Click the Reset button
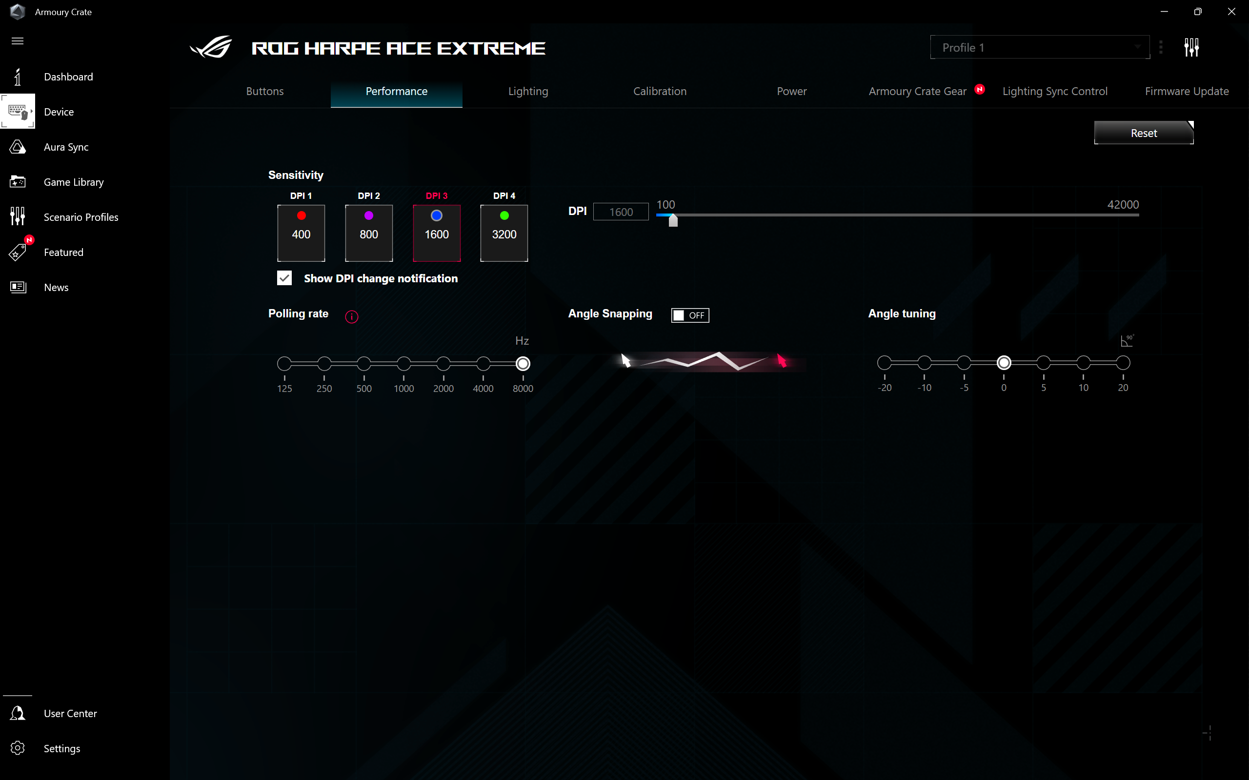 pyautogui.click(x=1143, y=133)
